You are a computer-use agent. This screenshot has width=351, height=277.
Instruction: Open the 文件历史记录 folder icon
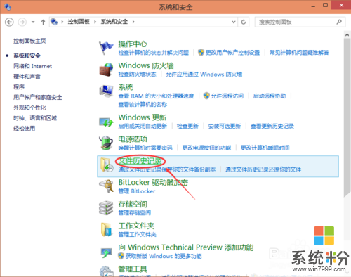107,165
